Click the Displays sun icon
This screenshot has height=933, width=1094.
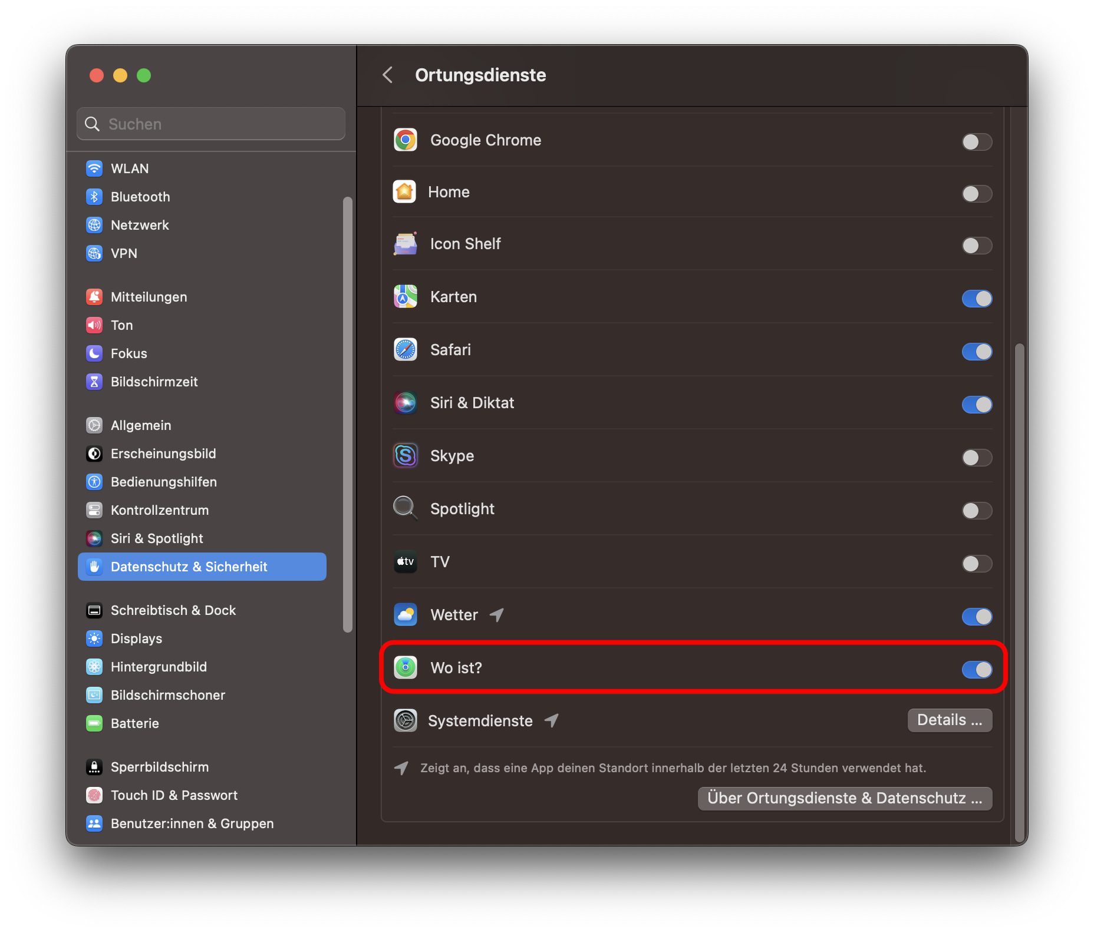coord(94,638)
